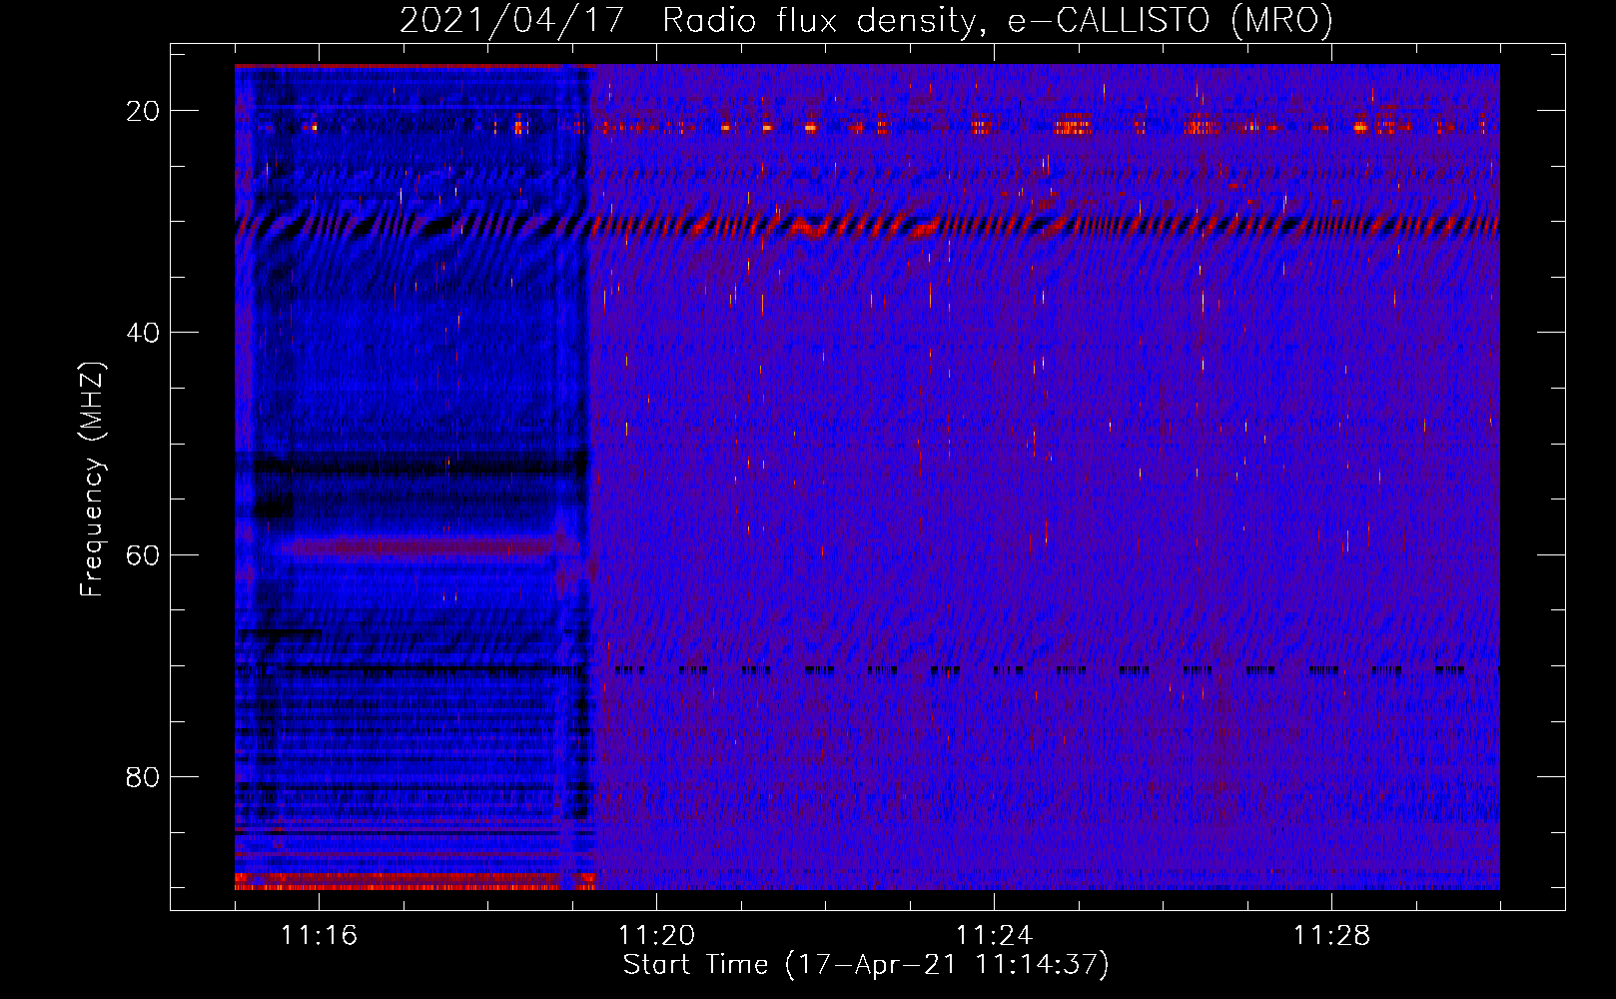Click the 'Frequency (MHZ)' y-axis label

tap(92, 480)
